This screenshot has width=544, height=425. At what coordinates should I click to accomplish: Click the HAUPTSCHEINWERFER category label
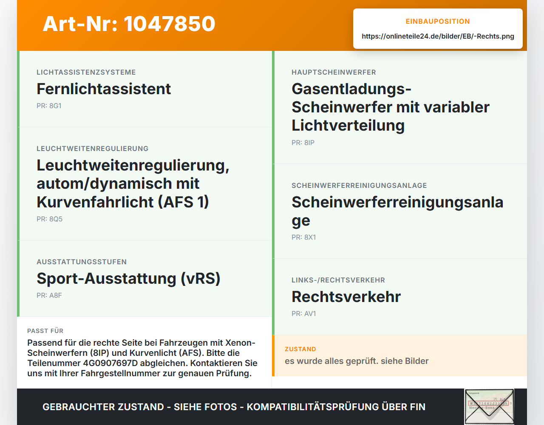click(x=334, y=73)
